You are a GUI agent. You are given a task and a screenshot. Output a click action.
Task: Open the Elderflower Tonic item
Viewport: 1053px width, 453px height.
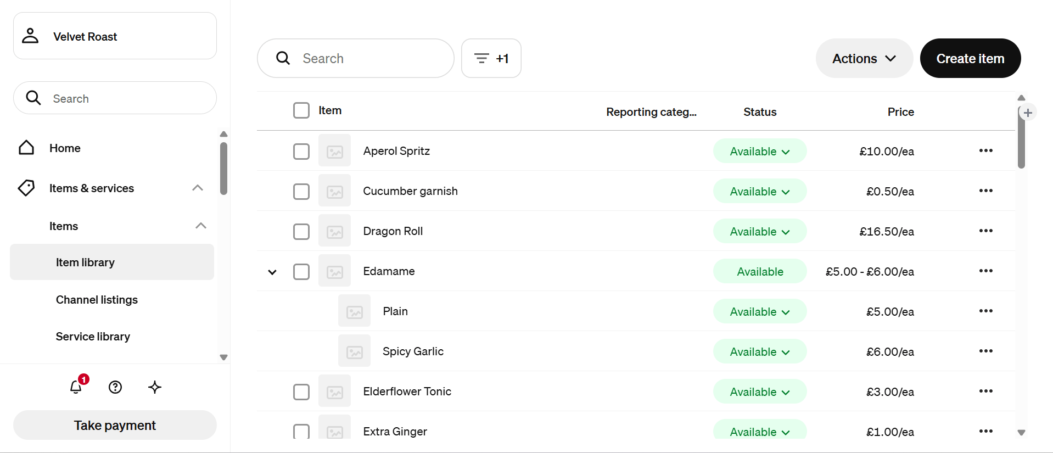tap(407, 391)
